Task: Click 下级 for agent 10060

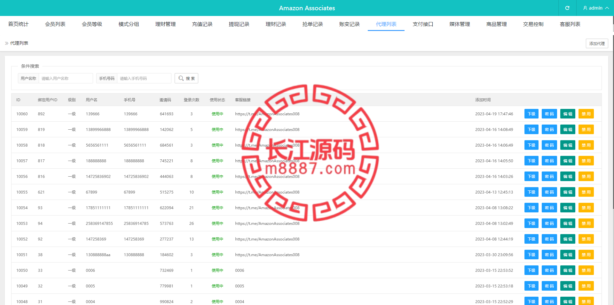Action: (x=531, y=114)
